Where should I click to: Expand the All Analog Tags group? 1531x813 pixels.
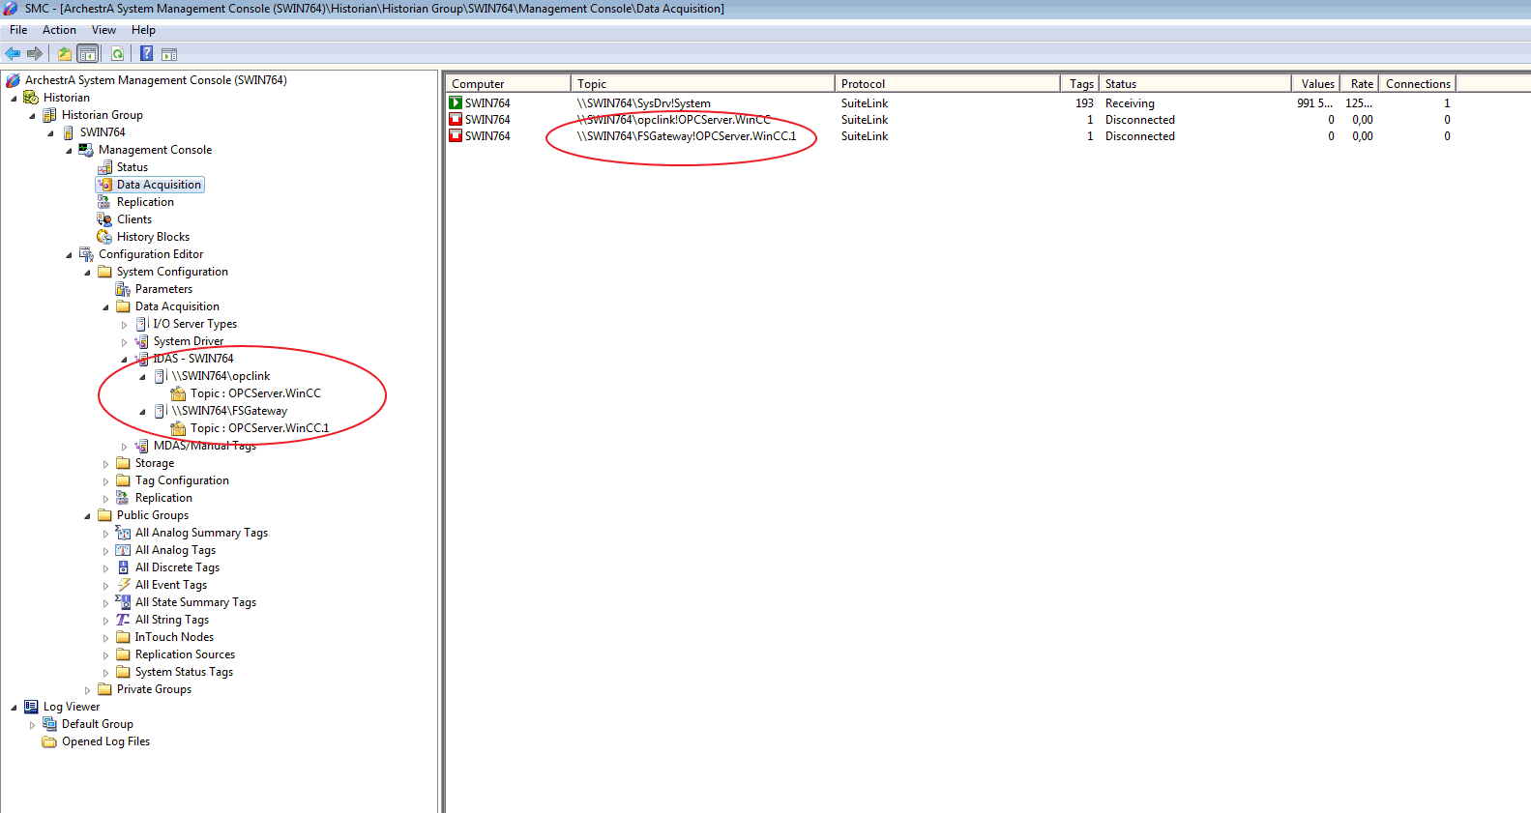coord(106,551)
